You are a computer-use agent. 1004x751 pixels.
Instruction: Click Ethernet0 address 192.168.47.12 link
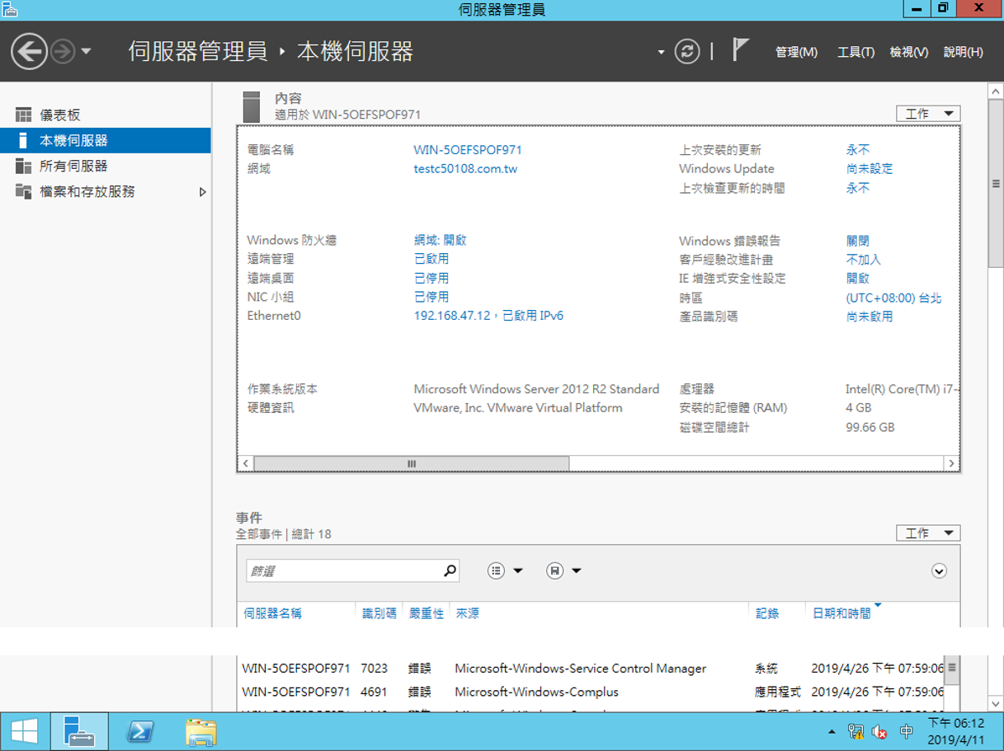pos(488,316)
